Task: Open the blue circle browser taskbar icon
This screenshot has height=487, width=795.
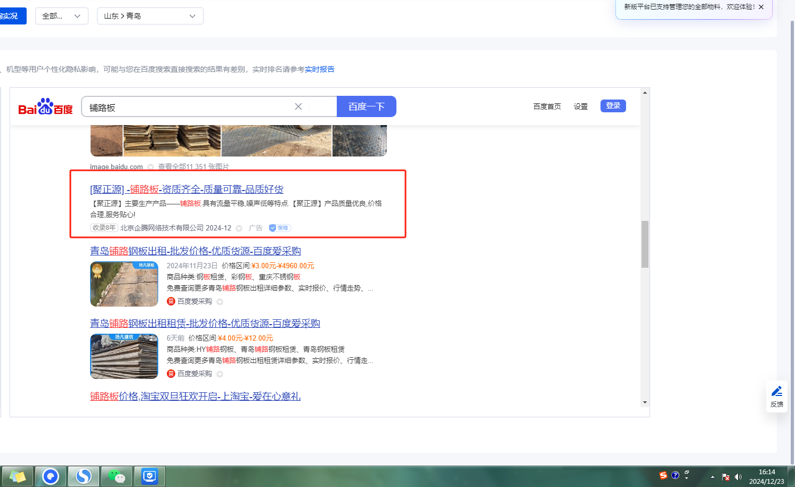Action: coord(51,476)
